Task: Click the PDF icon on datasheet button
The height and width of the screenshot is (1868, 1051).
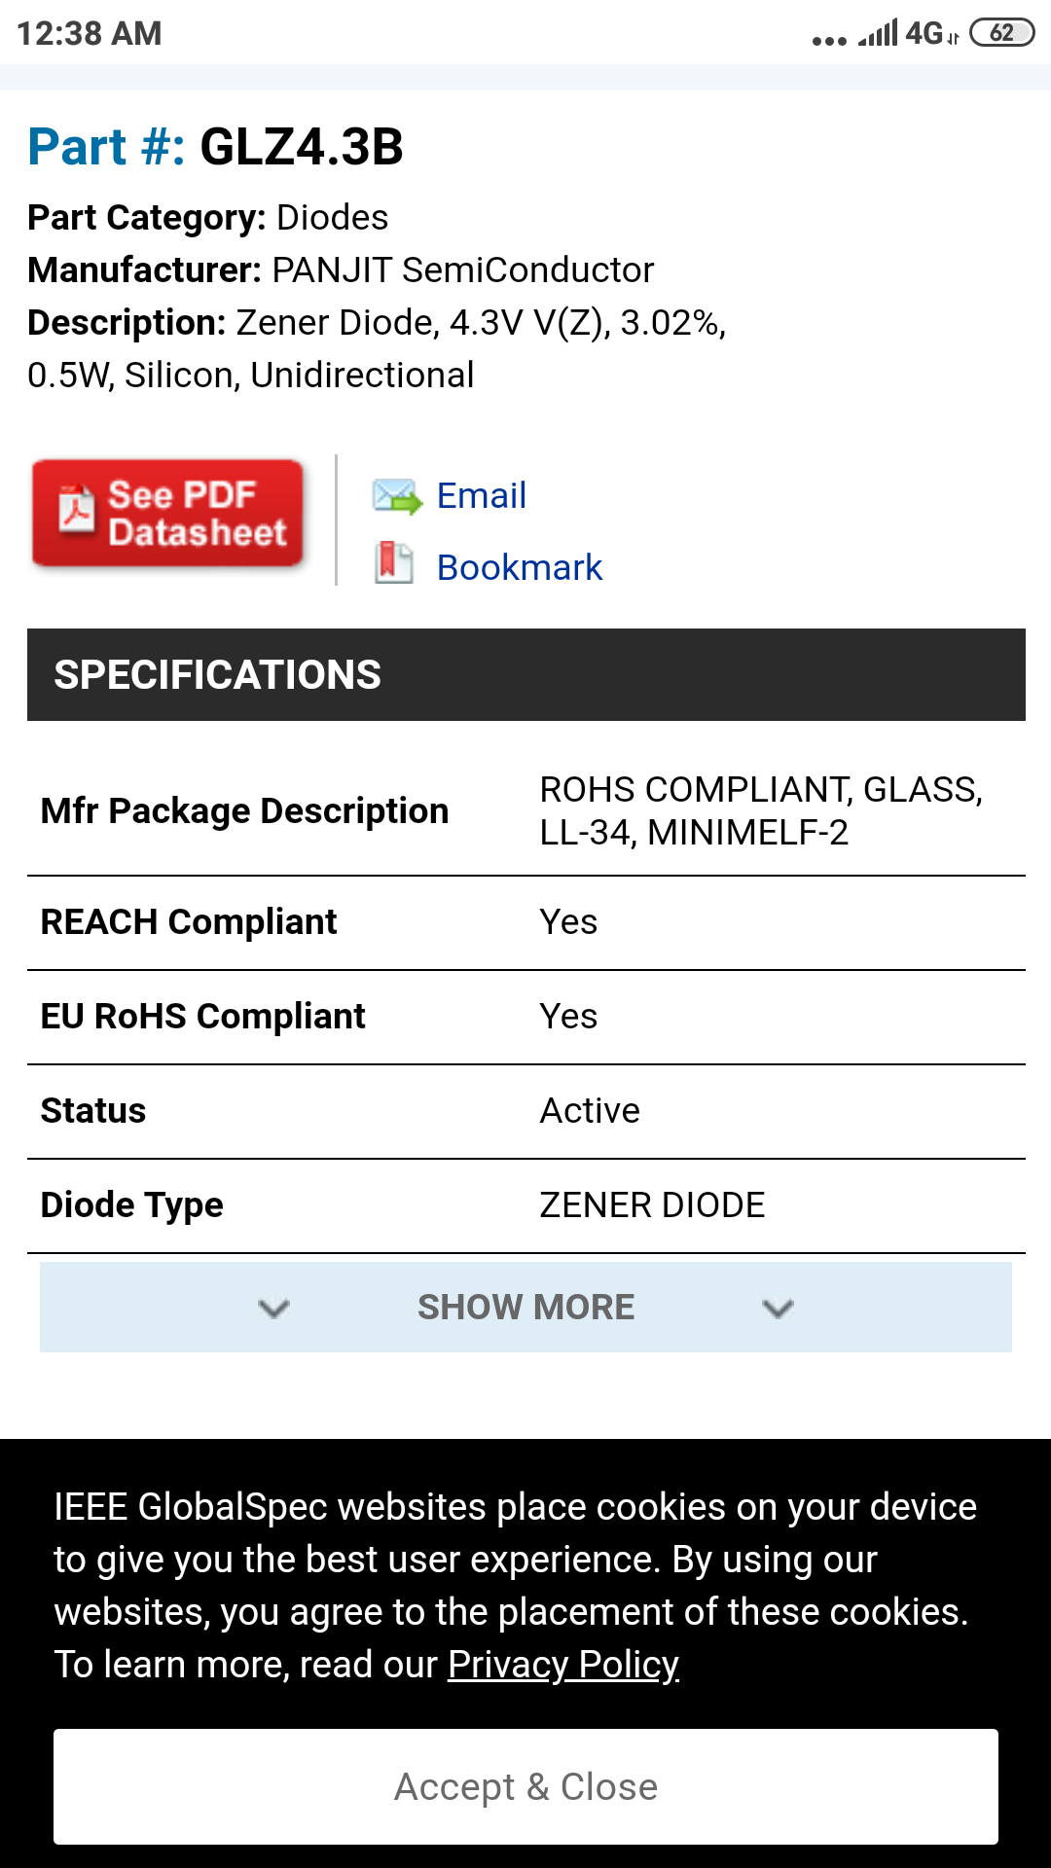Action: 76,509
